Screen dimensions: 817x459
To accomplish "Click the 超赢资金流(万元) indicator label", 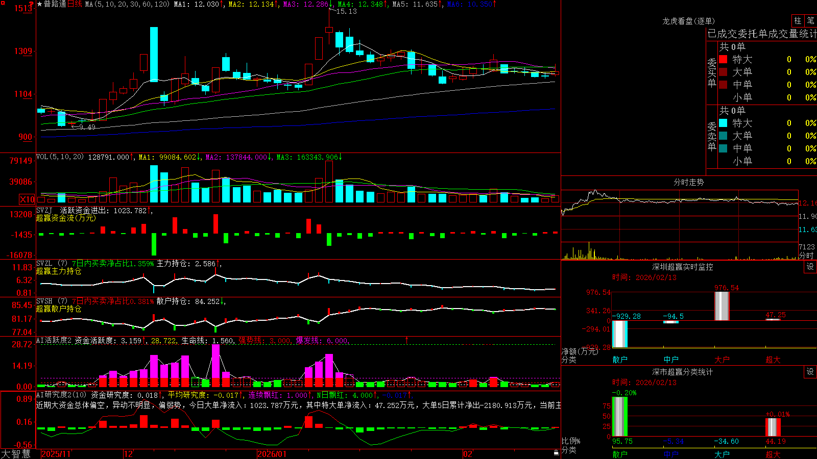I will (66, 218).
